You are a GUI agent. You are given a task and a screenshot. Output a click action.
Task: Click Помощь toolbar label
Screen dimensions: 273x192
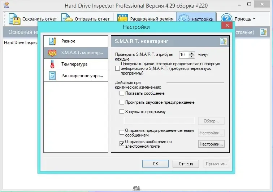tap(243, 19)
